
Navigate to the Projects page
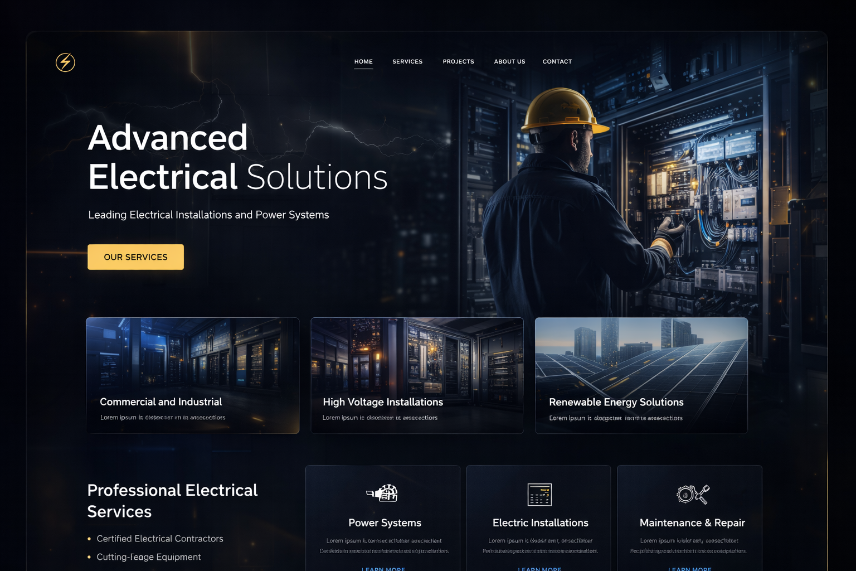(x=458, y=62)
